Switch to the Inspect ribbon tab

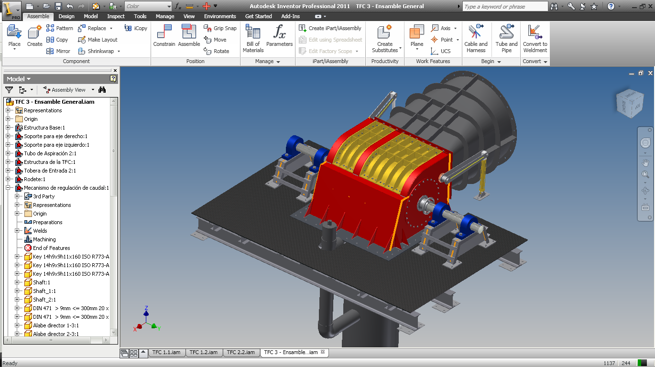[x=116, y=16]
